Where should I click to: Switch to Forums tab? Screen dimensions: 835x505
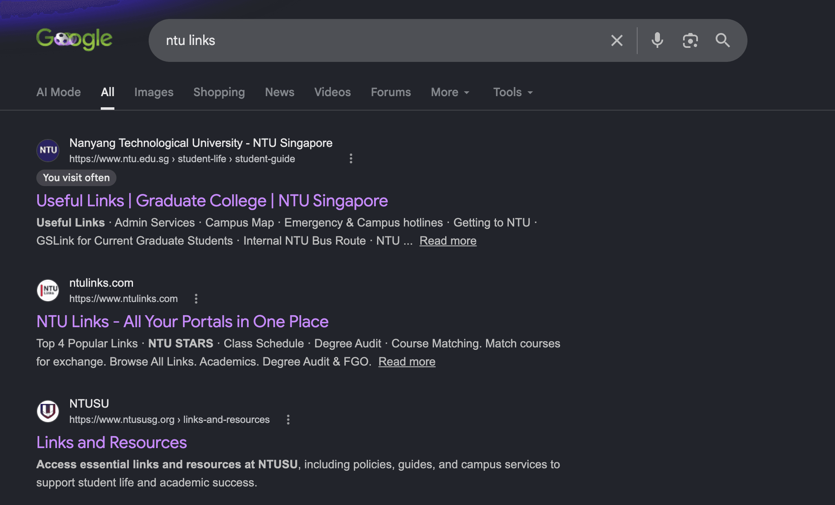tap(391, 92)
